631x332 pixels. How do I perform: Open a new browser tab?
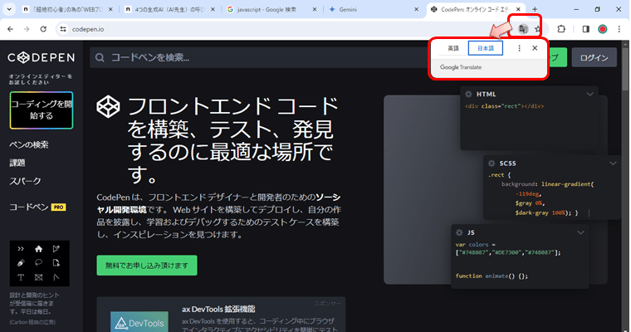tap(535, 9)
